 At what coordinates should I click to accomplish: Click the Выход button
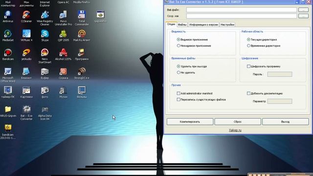[285, 122]
